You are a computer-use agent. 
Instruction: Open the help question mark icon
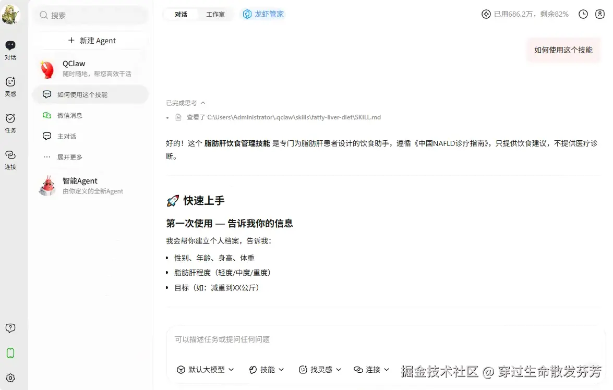(10, 328)
